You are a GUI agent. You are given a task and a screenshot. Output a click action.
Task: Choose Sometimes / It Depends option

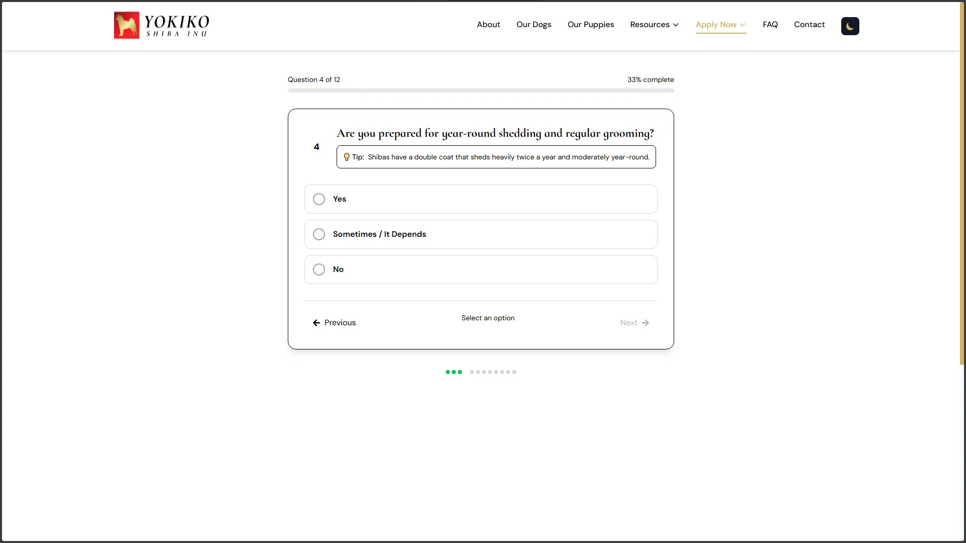click(x=480, y=234)
